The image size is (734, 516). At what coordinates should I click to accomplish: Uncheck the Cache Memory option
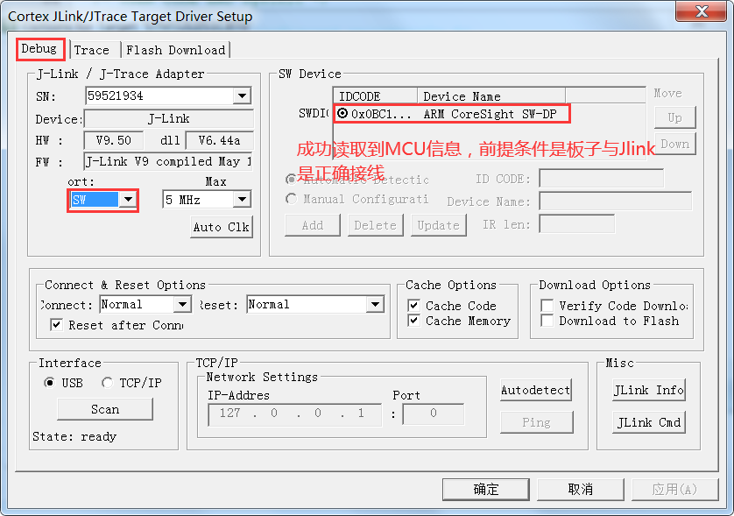(413, 321)
